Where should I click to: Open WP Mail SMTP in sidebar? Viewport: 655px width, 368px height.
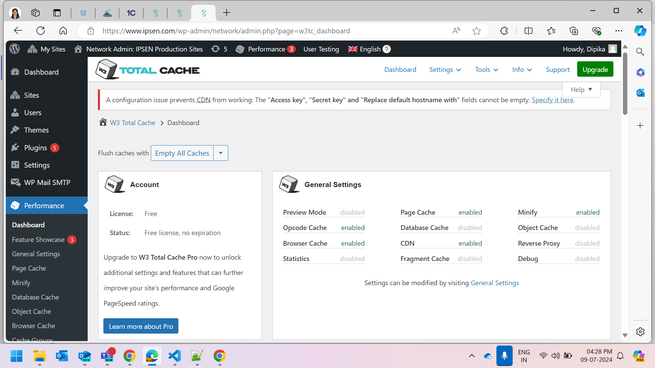point(47,182)
